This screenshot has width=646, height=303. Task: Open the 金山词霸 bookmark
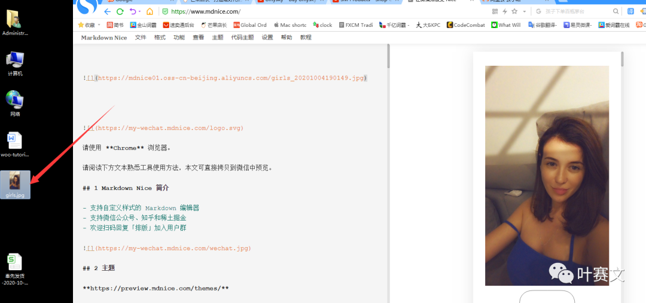(x=143, y=25)
